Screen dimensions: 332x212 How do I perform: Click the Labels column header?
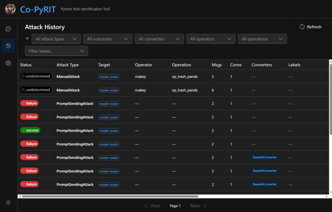coord(294,65)
